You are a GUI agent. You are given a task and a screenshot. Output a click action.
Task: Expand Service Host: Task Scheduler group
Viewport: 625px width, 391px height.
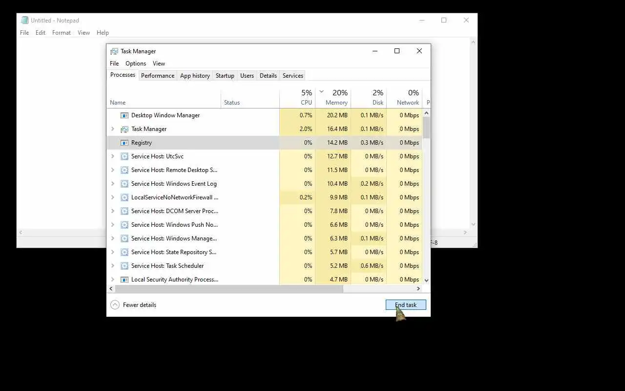(x=113, y=266)
